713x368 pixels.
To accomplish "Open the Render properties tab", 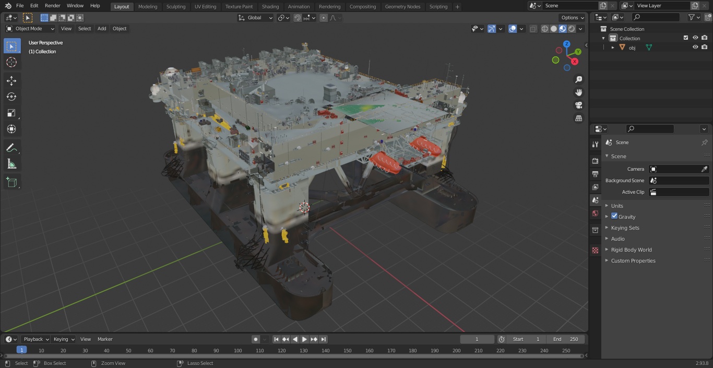I will pyautogui.click(x=595, y=161).
